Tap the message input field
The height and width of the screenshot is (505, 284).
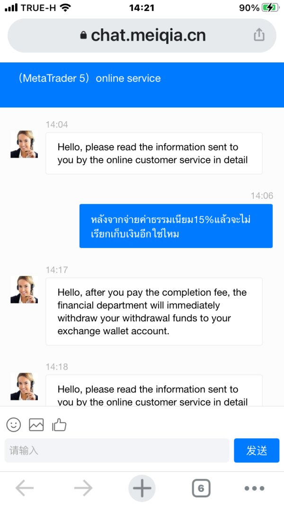coord(116,451)
